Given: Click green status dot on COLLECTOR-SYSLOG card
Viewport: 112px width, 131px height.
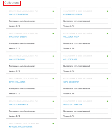Looking at the screenshot, I should coord(53,34).
